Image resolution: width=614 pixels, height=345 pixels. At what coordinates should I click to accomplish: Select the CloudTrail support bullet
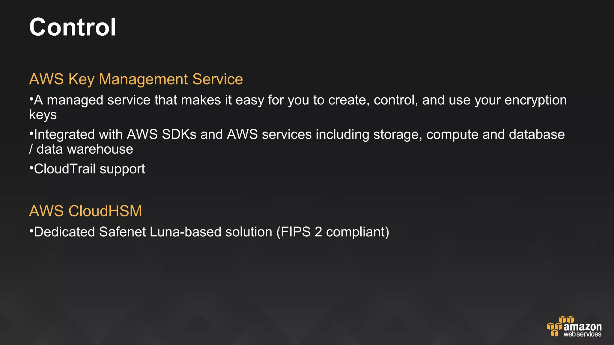87,169
